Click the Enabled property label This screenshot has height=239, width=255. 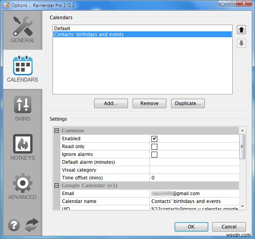(x=71, y=139)
